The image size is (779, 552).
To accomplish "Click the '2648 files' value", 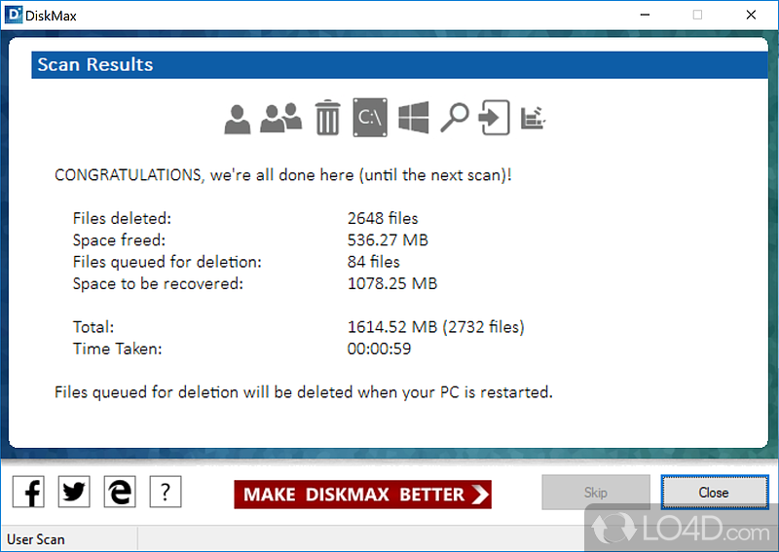I will coord(383,218).
